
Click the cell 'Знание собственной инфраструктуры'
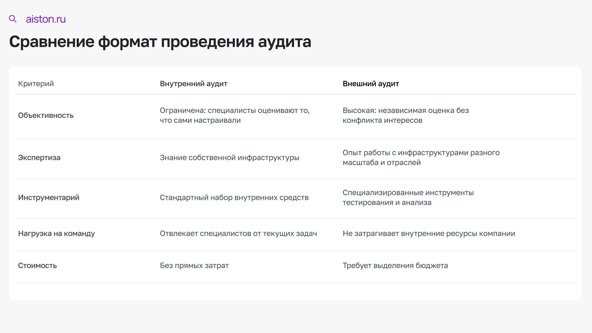229,158
